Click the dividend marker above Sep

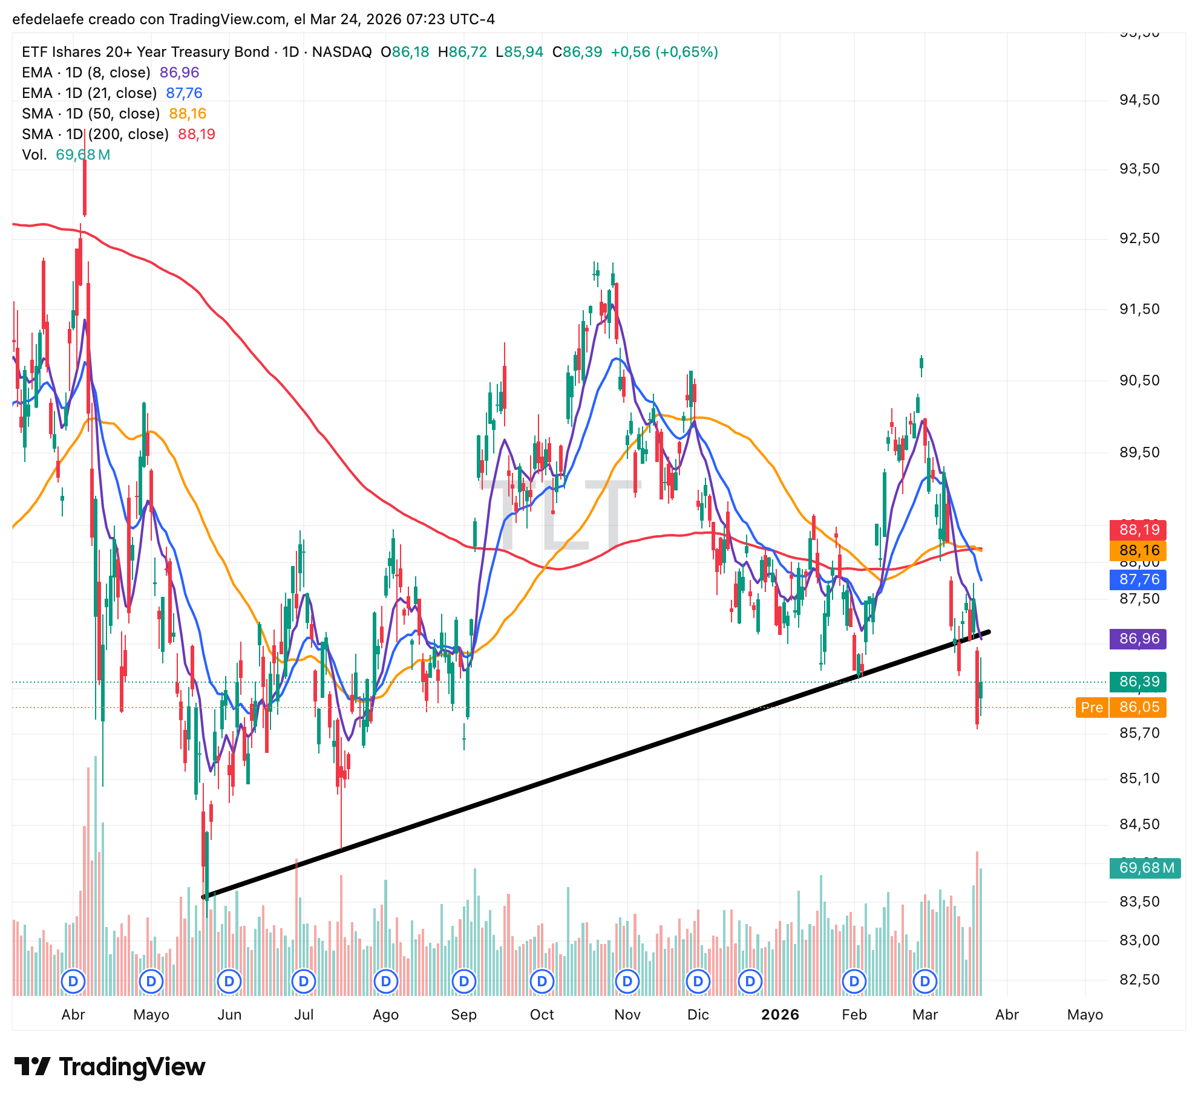pyautogui.click(x=464, y=981)
